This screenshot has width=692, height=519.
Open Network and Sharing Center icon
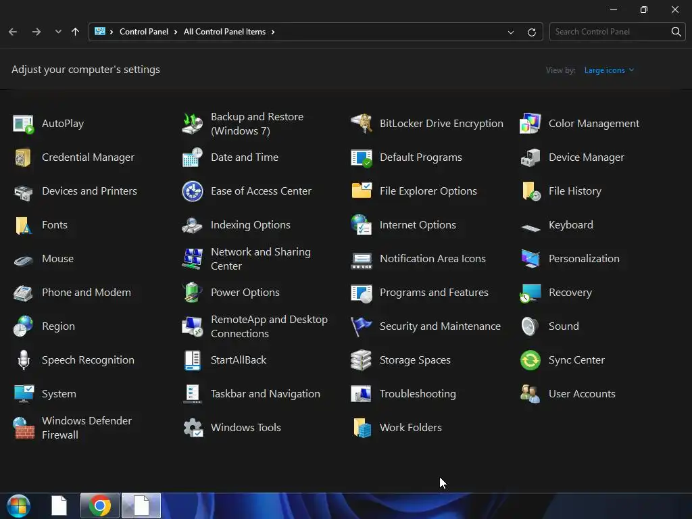193,259
